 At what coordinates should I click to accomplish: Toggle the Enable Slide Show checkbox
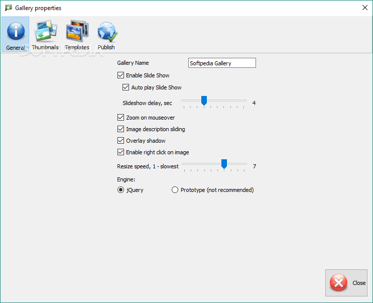point(120,75)
